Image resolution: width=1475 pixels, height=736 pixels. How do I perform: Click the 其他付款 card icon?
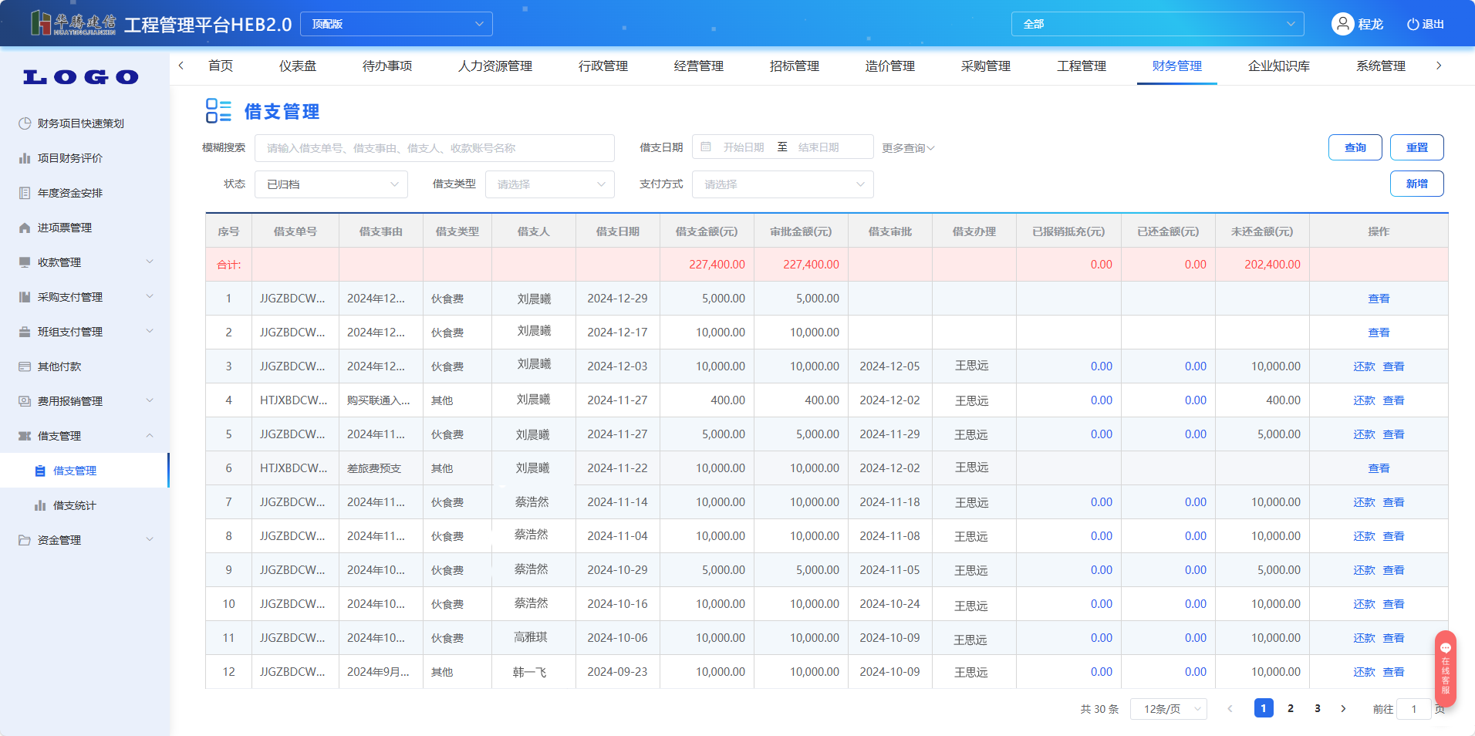click(x=25, y=366)
